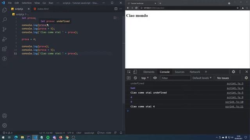Open the Run menu
Screen dimensions: 250x140
click(x=51, y=3)
